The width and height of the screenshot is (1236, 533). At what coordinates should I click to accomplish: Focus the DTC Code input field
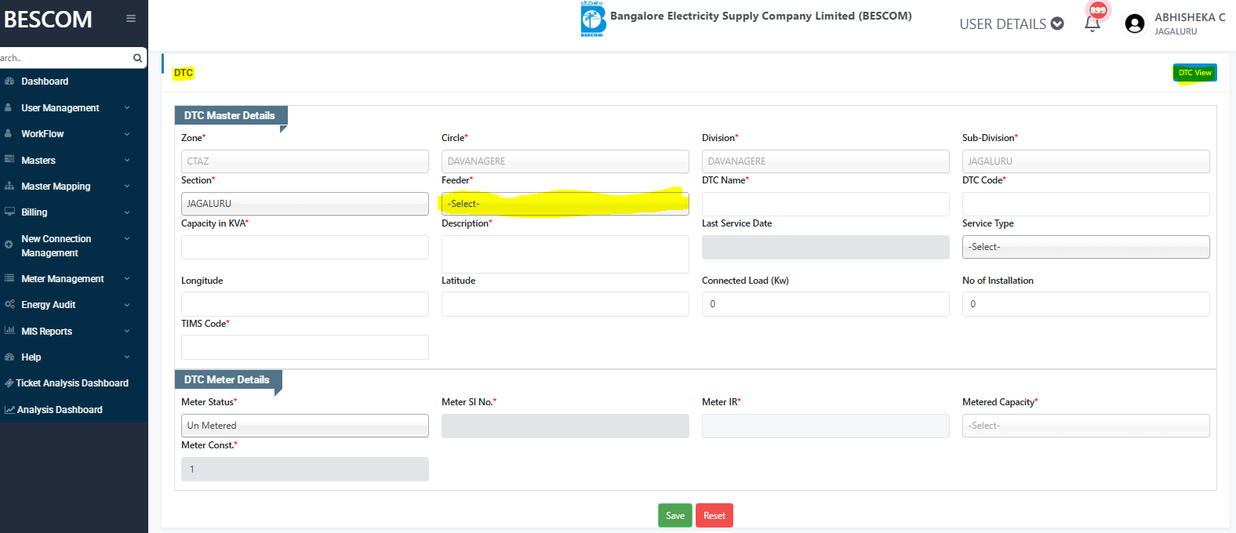(x=1086, y=204)
